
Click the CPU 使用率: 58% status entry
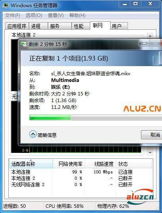click(65, 206)
